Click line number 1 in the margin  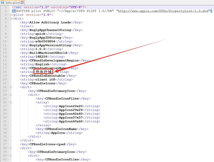pos(6,7)
